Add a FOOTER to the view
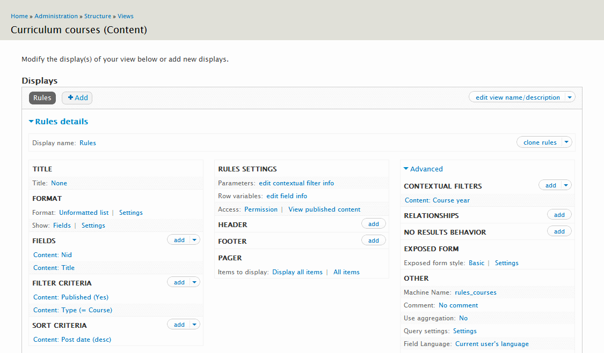 [x=373, y=240]
